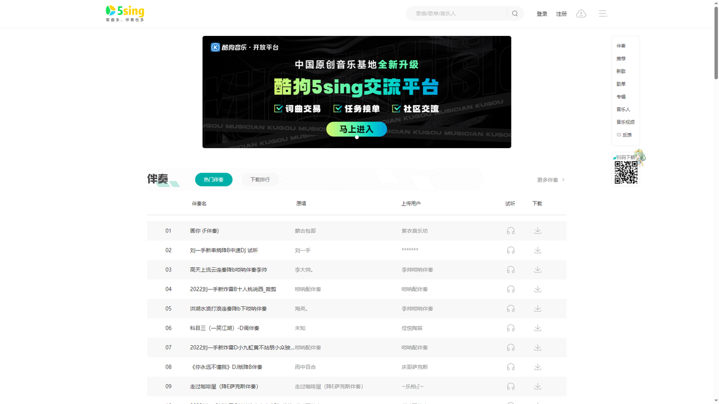Image resolution: width=719 pixels, height=404 pixels.
Task: Expand 更多伴奏 with the arrow
Action: click(x=551, y=180)
